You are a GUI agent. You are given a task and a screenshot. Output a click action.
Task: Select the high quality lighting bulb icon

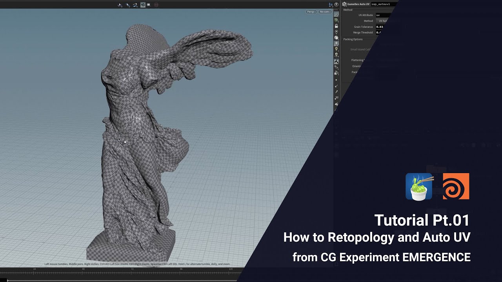tap(336, 49)
